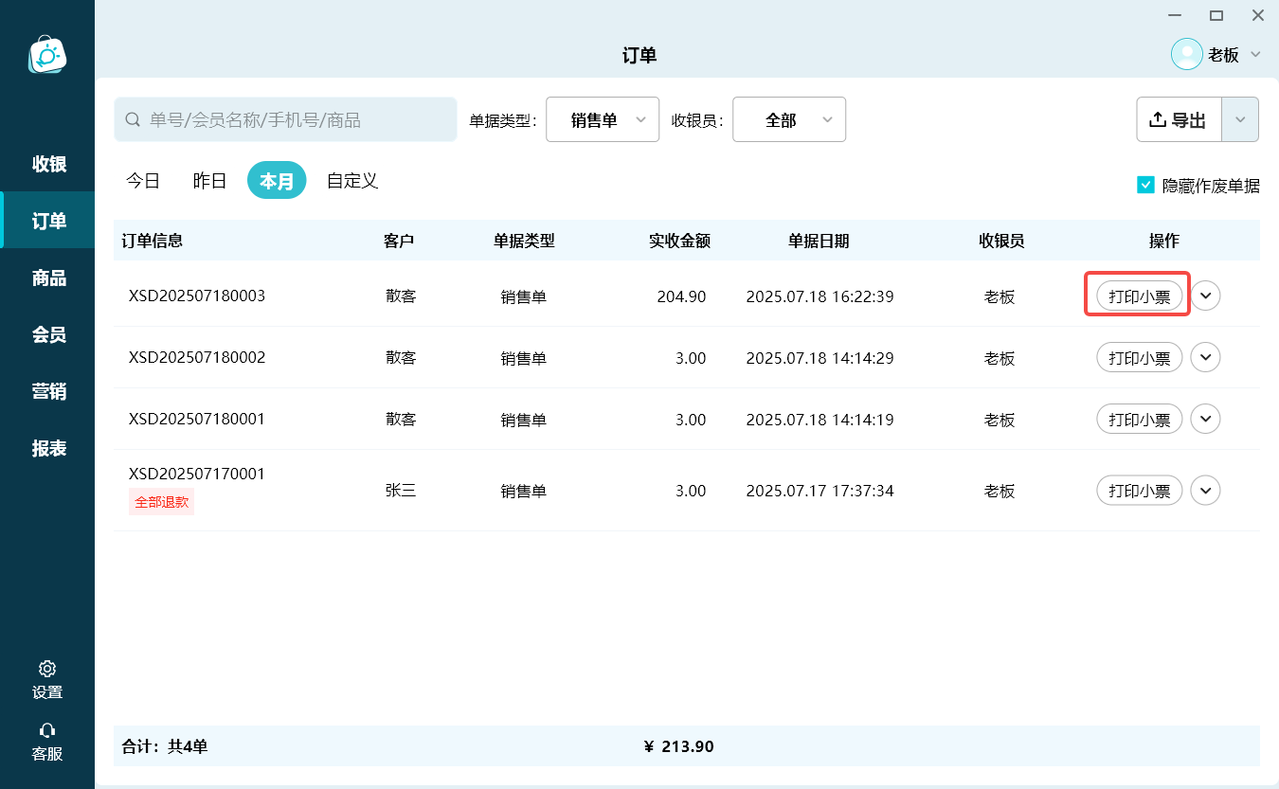Expand more actions for order XSD202507180001

1205,419
